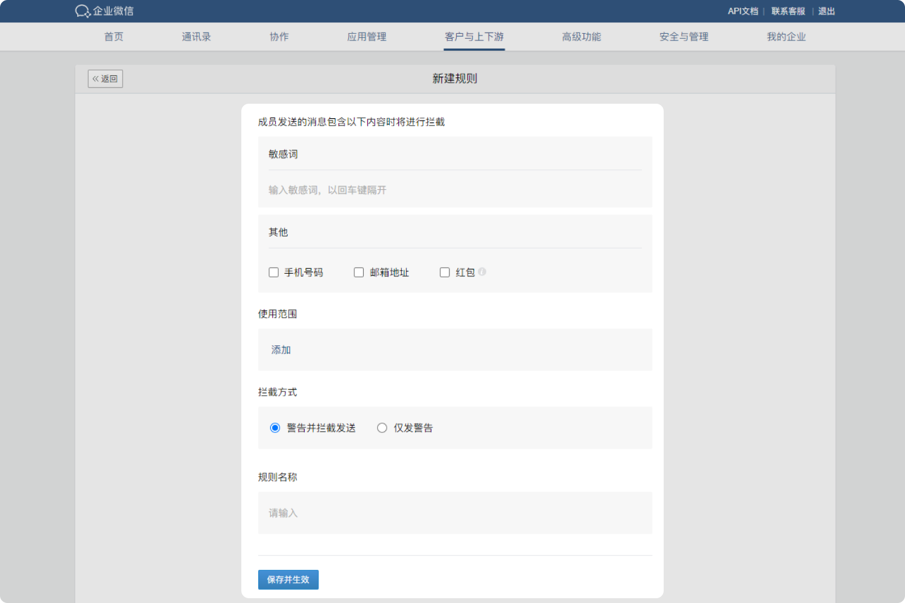
Task: Open the 高级功能 tab
Action: pos(582,37)
